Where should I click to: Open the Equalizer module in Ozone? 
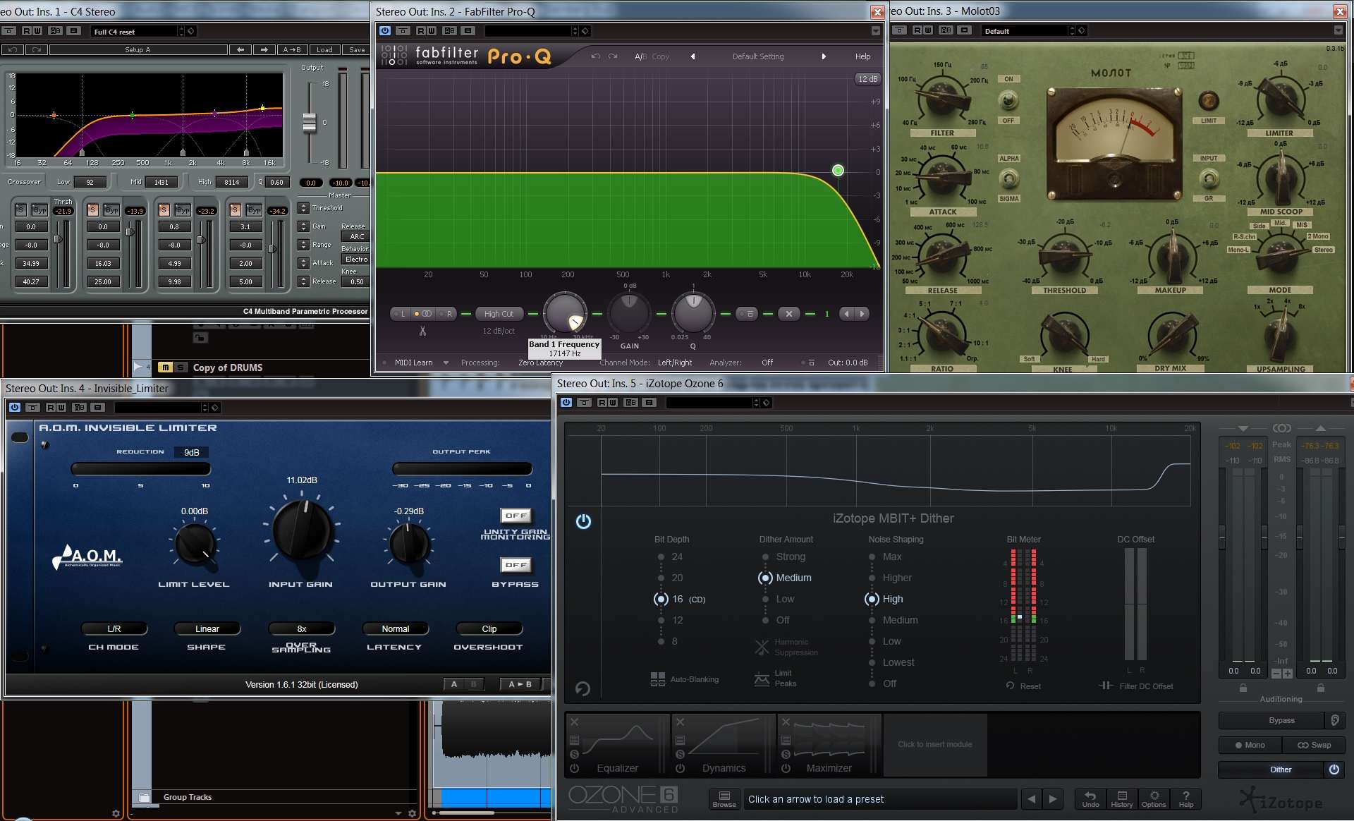[x=618, y=745]
